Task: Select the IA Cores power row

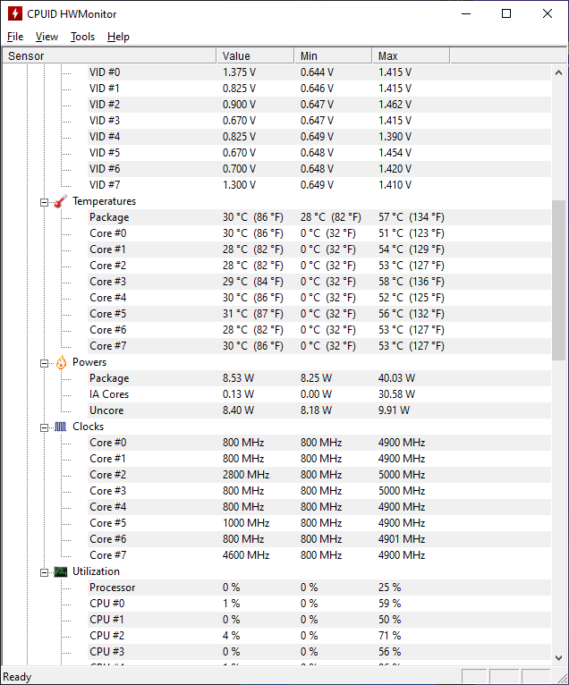Action: [319, 394]
